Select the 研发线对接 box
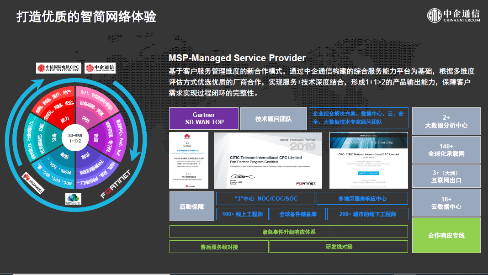The height and width of the screenshot is (275, 488). [x=339, y=247]
